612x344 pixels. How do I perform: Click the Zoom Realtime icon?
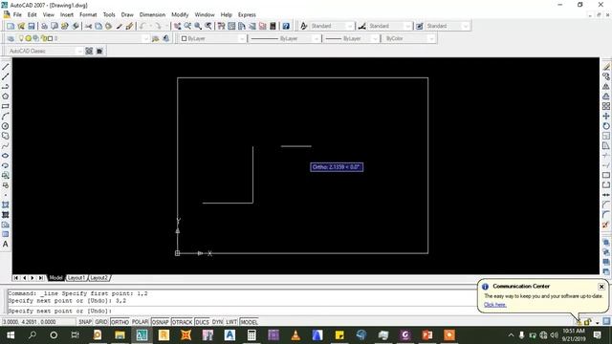(x=187, y=26)
